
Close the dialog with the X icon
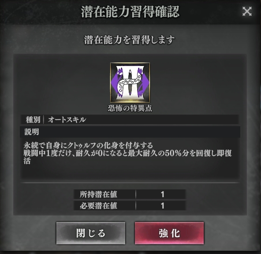[x=247, y=11]
